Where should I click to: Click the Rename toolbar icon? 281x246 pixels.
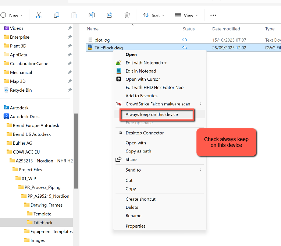[x=92, y=15]
